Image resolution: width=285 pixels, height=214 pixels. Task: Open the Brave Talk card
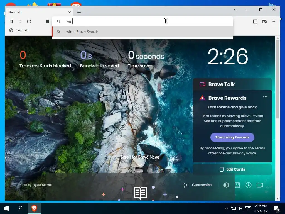(x=232, y=84)
